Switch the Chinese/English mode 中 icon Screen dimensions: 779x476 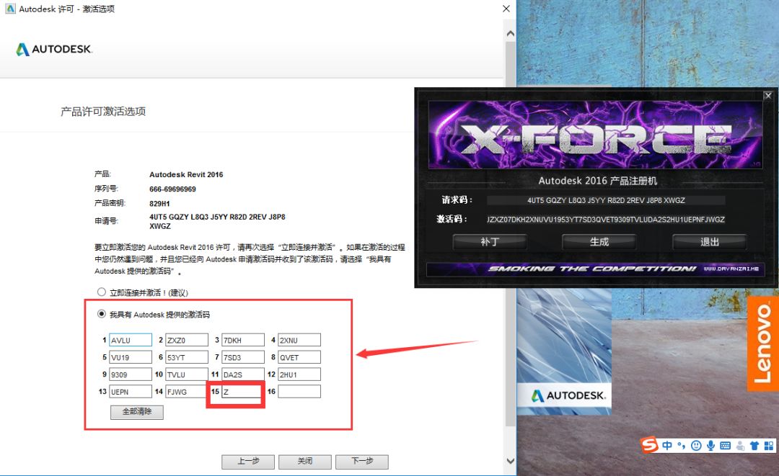point(667,445)
